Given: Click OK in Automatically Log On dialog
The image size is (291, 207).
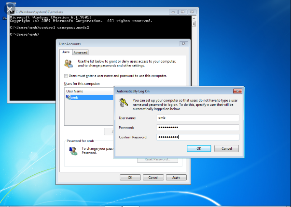Looking at the screenshot, I should tap(199, 148).
